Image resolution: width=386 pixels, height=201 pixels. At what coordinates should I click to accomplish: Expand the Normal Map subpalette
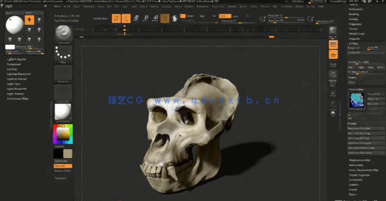click(356, 165)
